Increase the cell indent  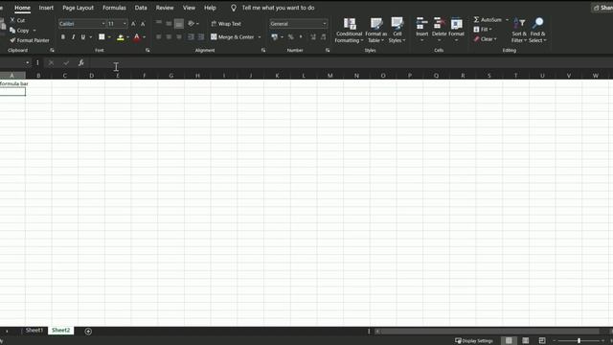[x=201, y=36]
